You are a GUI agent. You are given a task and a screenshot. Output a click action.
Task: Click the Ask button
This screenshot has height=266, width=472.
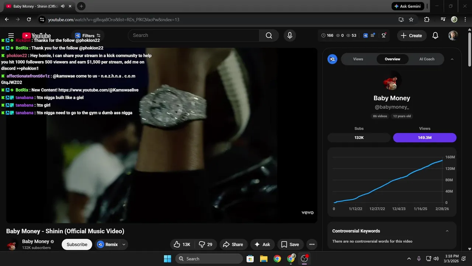[x=262, y=244]
